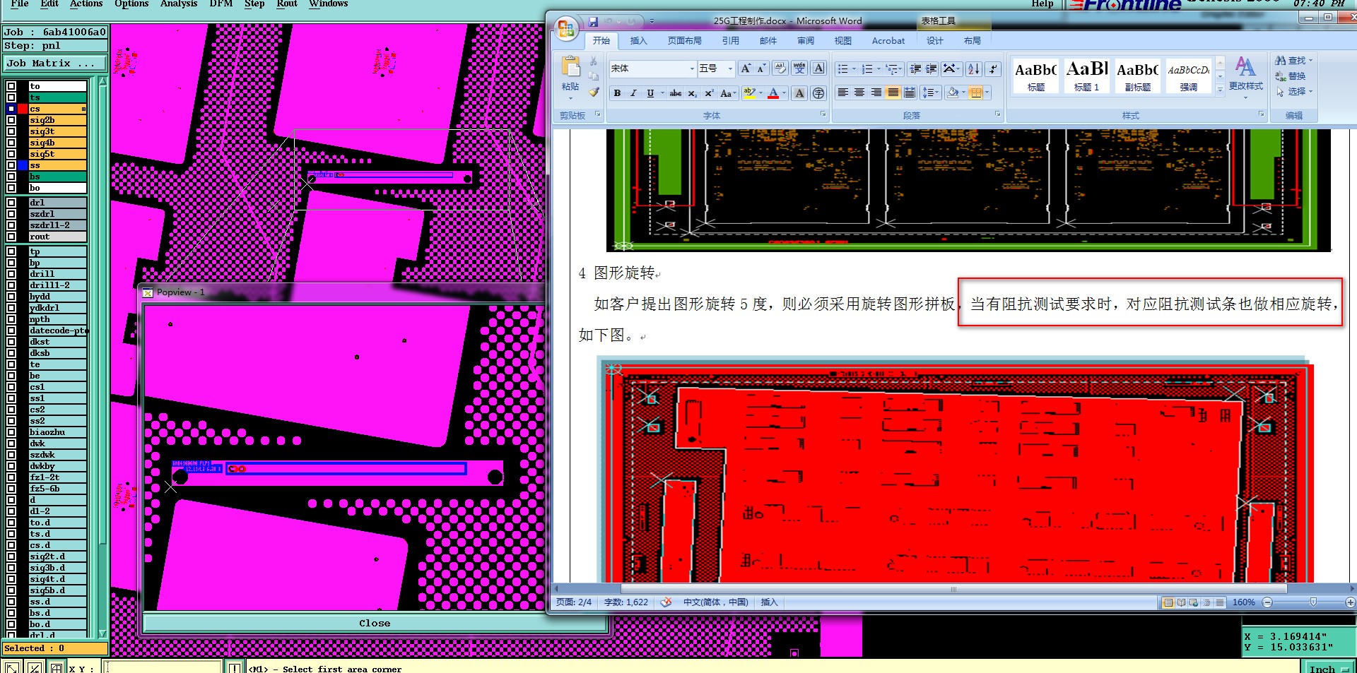The height and width of the screenshot is (673, 1357).
Task: Open the font color dropdown arrow
Action: (784, 93)
